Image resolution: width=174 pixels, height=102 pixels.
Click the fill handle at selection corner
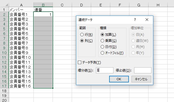click(53, 88)
